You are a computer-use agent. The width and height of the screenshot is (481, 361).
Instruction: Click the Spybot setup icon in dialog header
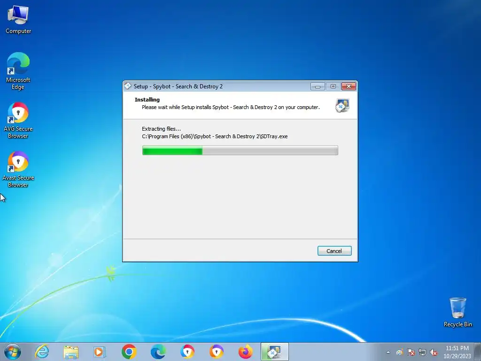tap(342, 105)
